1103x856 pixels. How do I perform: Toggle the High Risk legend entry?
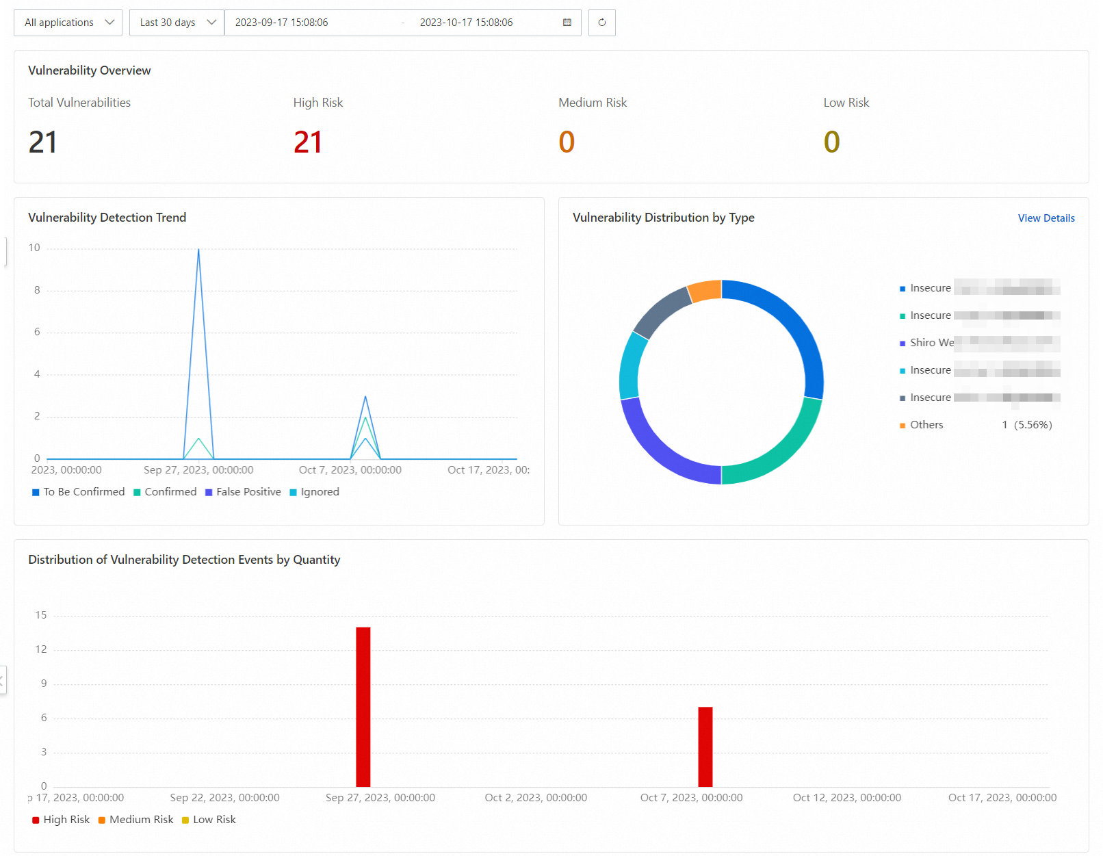61,820
